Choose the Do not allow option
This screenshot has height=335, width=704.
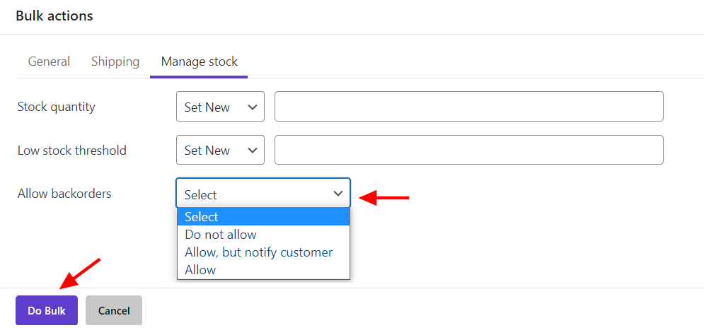point(263,235)
